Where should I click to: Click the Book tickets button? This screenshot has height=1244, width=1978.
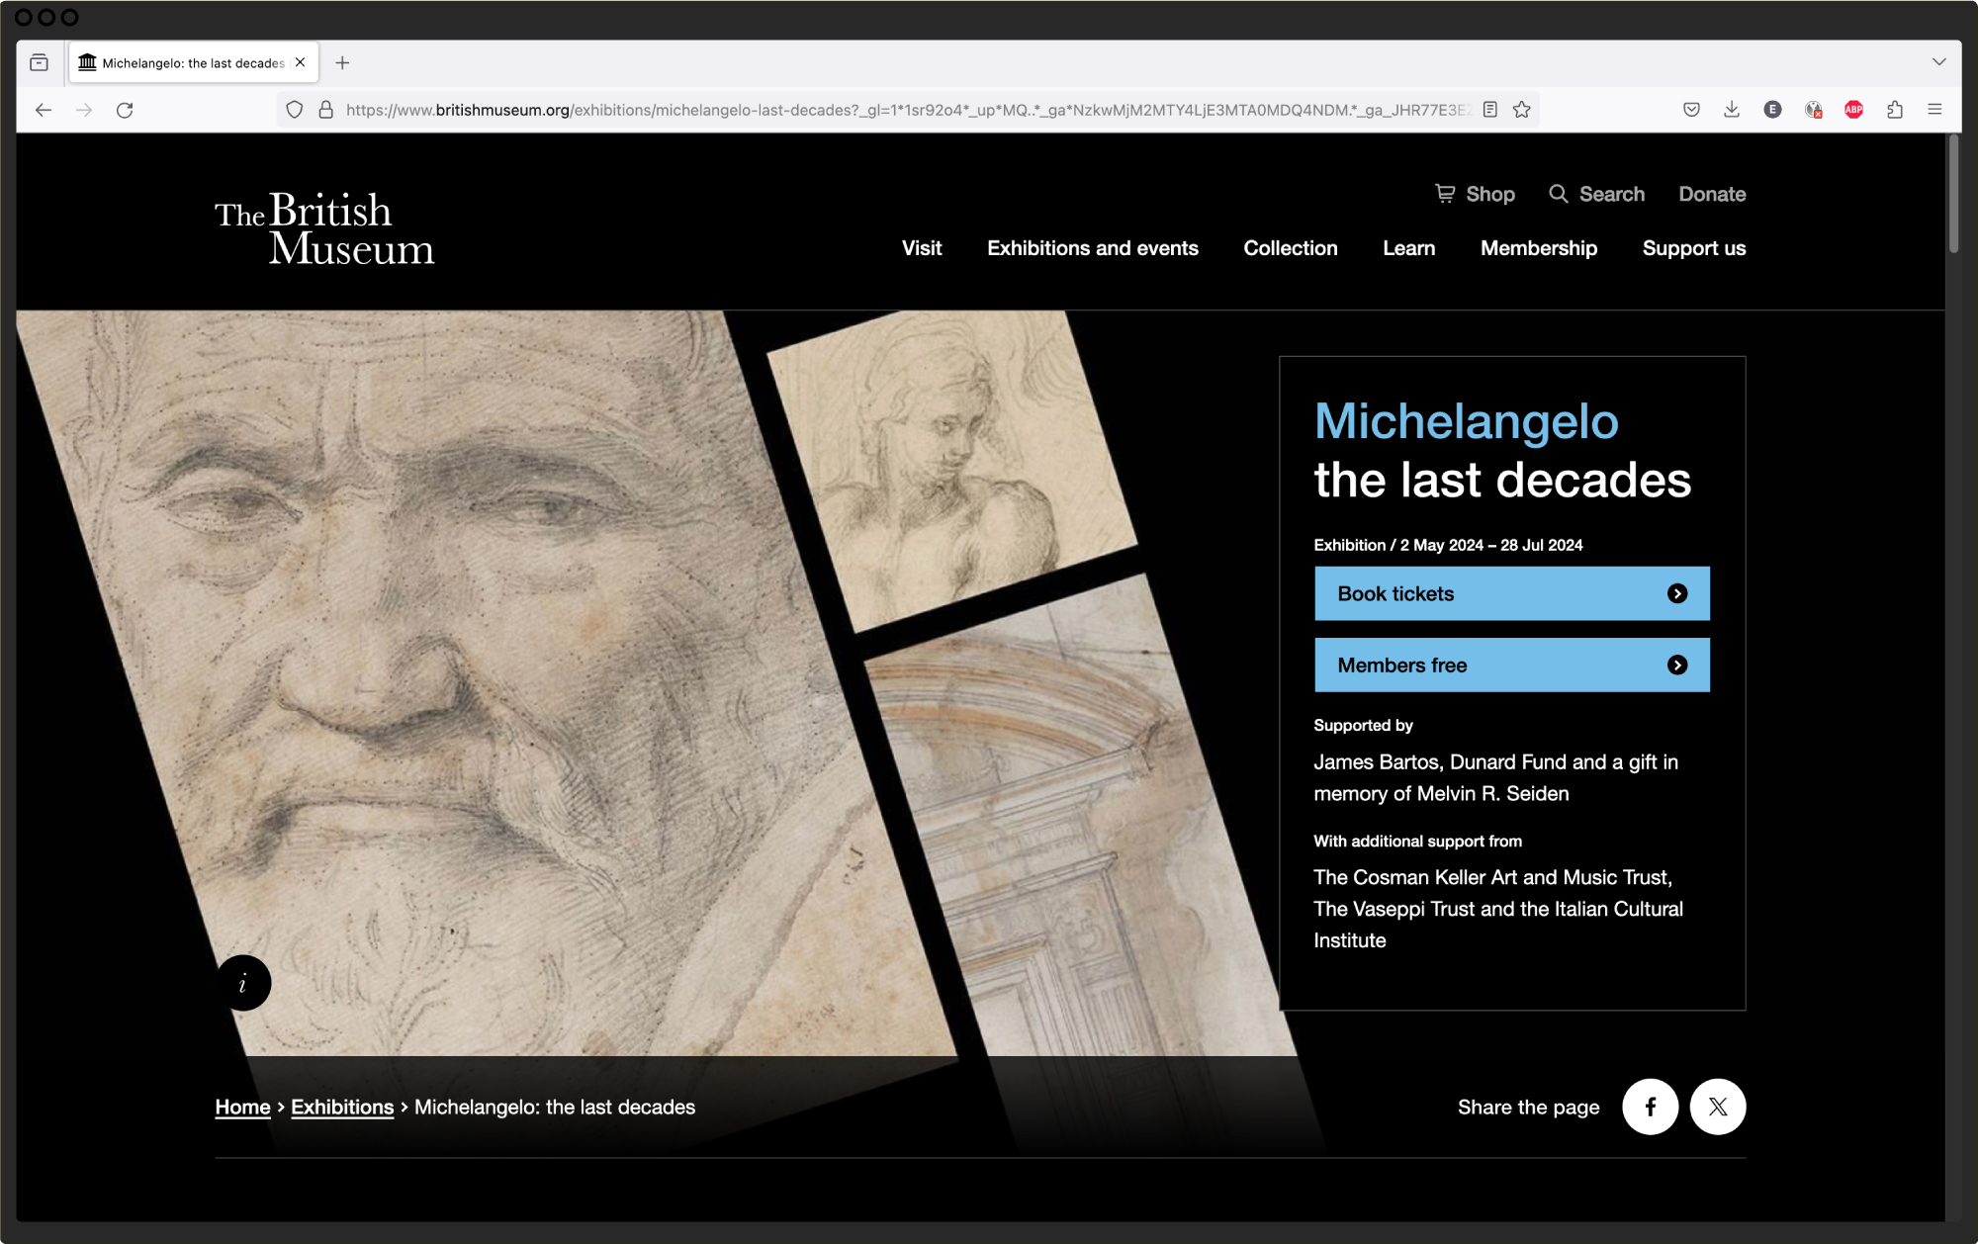click(1511, 593)
